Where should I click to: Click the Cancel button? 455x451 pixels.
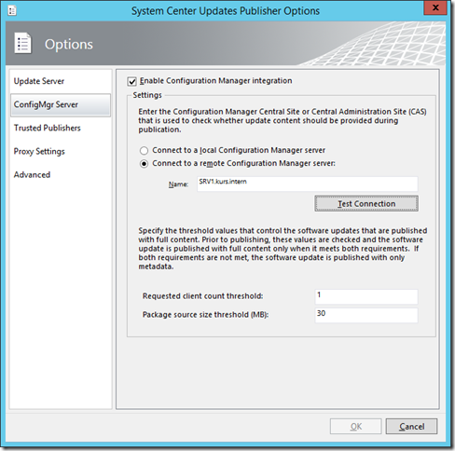(x=411, y=427)
